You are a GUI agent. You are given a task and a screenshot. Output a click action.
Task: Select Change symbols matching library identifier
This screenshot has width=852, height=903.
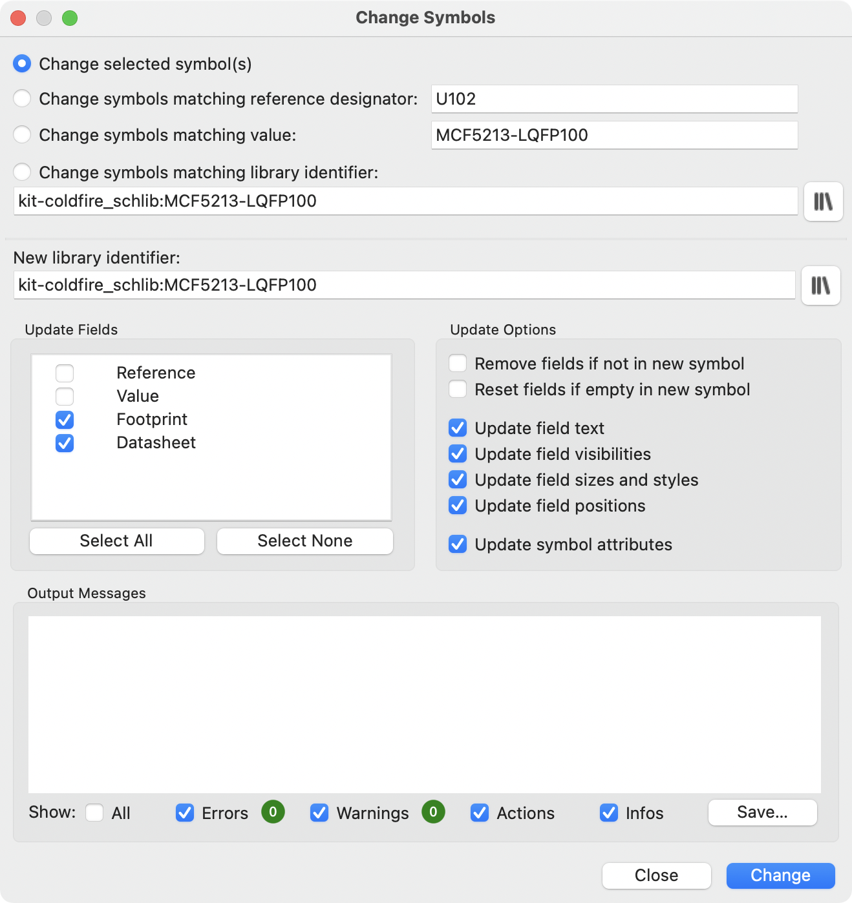[23, 172]
